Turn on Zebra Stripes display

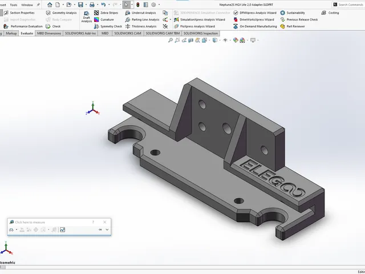coord(106,13)
